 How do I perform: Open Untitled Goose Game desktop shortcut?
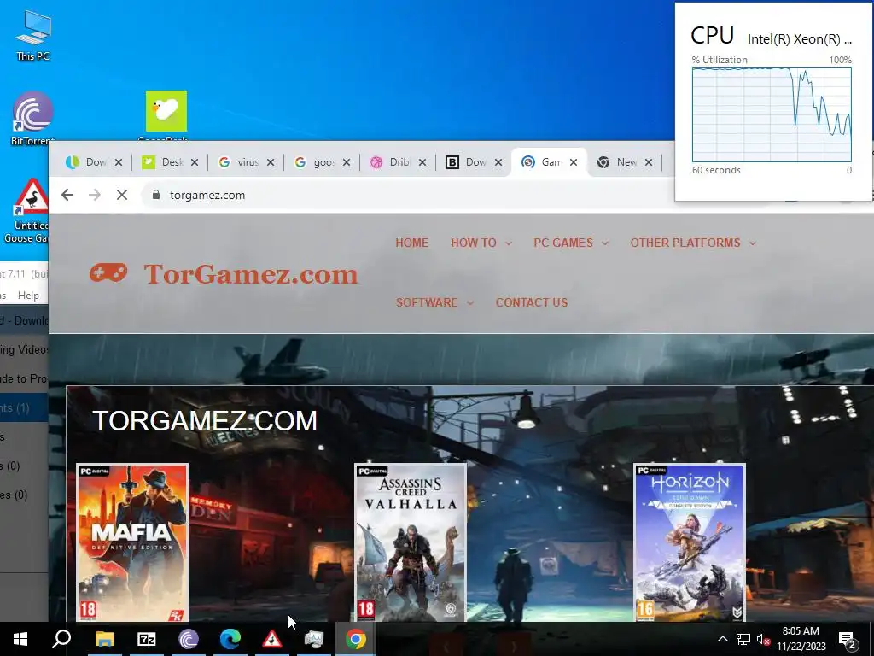(x=28, y=211)
